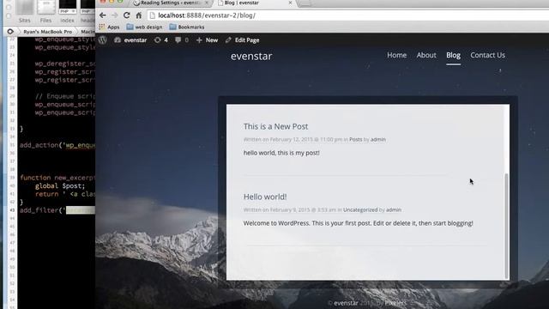Go back with the browser back arrow
Screen dimensions: 549x309
[x=102, y=15]
